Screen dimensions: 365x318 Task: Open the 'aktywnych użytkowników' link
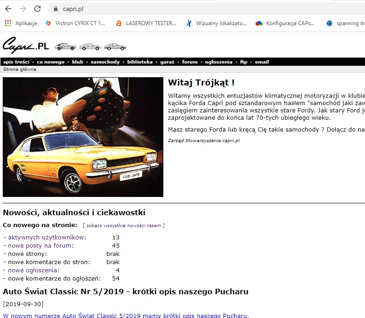(x=46, y=237)
